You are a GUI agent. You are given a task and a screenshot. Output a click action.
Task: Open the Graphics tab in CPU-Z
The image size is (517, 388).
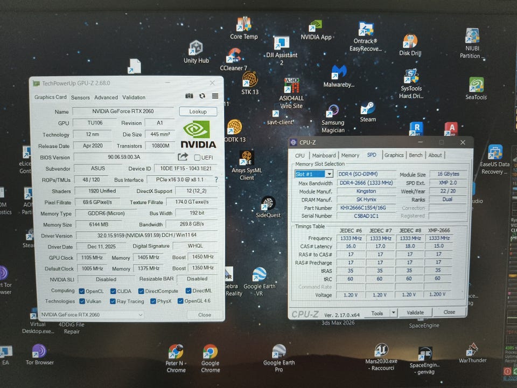coord(394,155)
